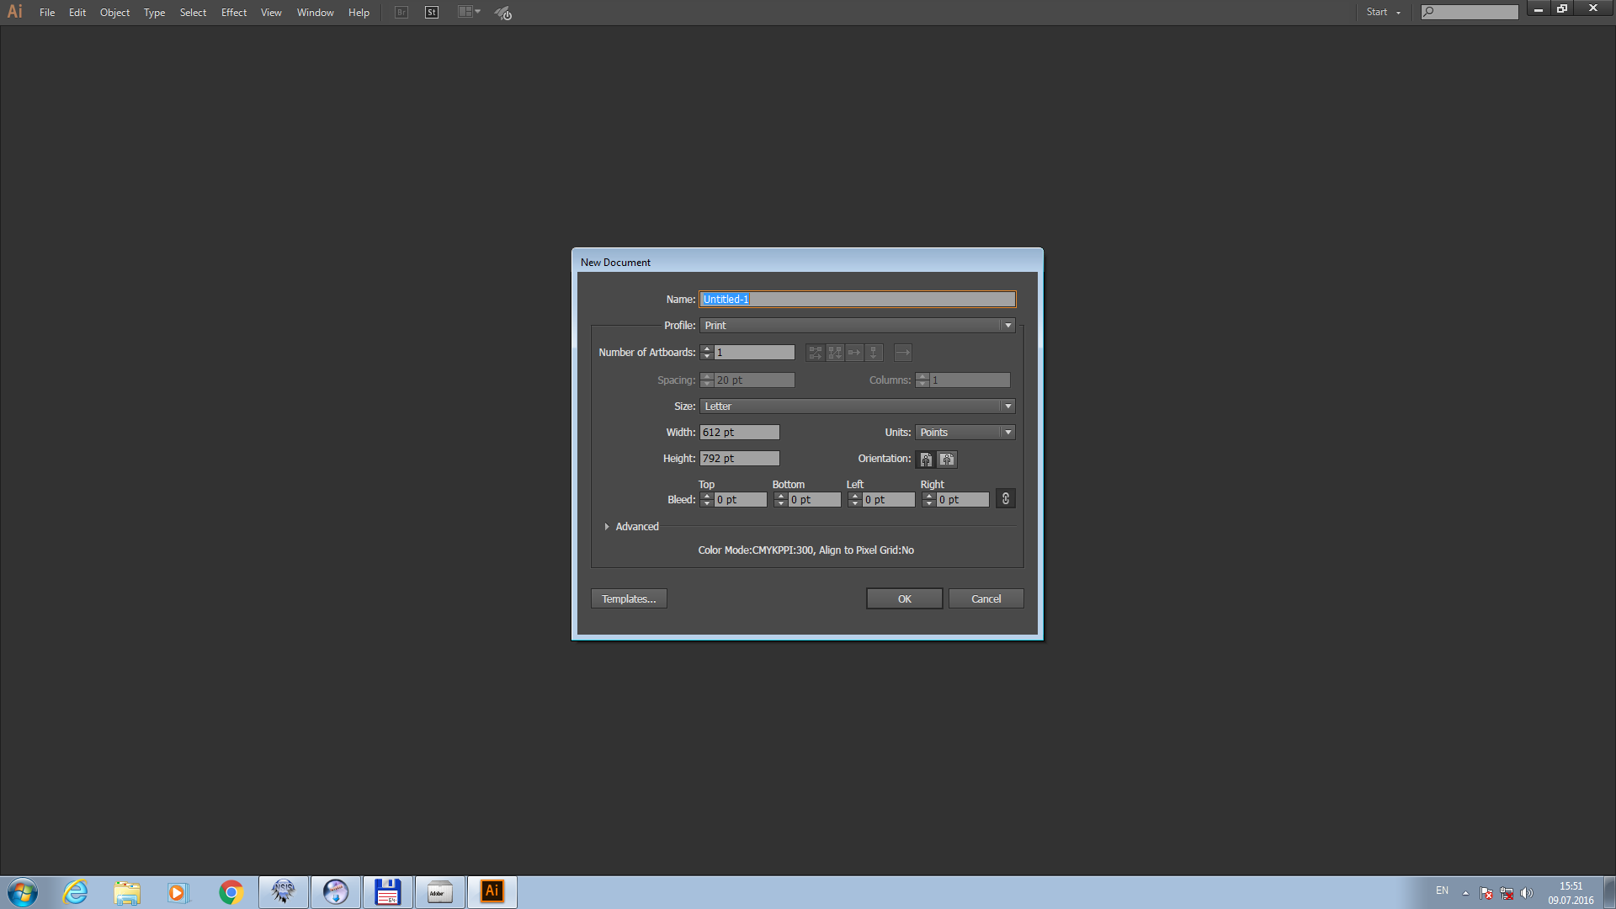Open the File menu
Image resolution: width=1616 pixels, height=909 pixels.
click(46, 11)
